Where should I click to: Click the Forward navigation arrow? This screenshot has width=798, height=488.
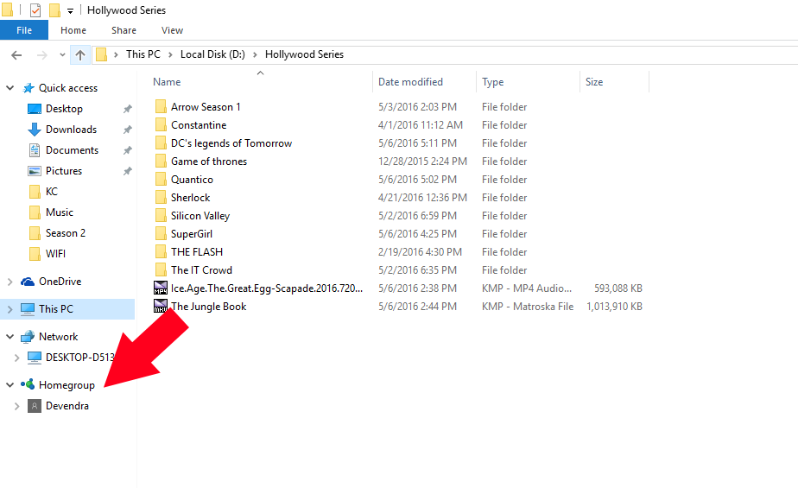pos(41,55)
